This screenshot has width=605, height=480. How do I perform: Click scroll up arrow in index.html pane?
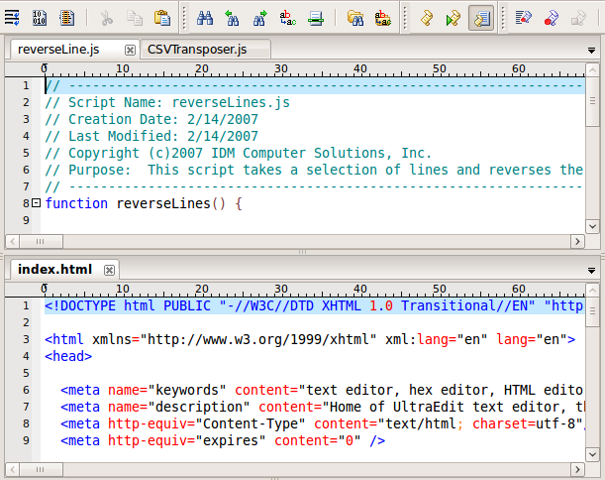592,290
